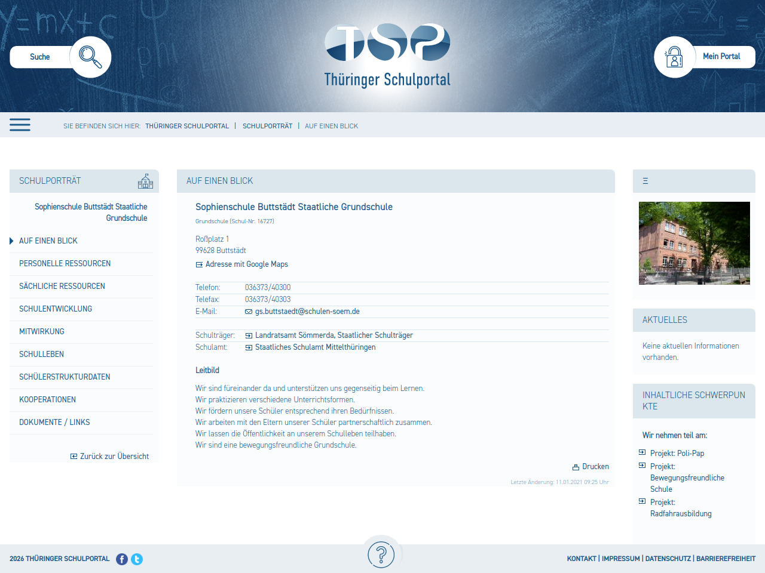The image size is (765, 573).
Task: Click the question mark help icon
Action: point(381,554)
